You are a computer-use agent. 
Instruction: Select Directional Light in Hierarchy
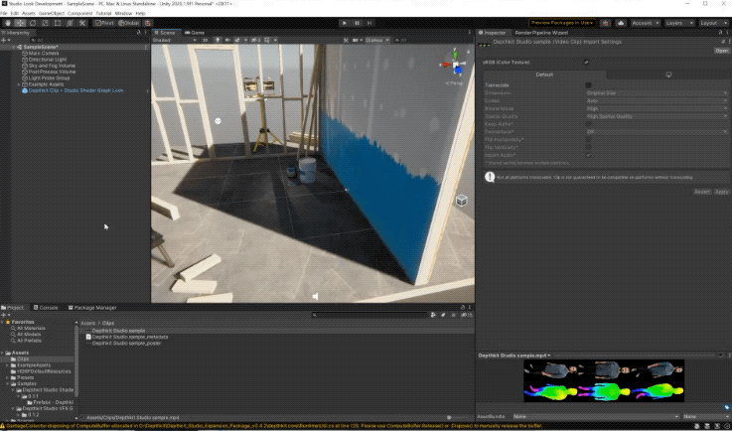coord(47,60)
